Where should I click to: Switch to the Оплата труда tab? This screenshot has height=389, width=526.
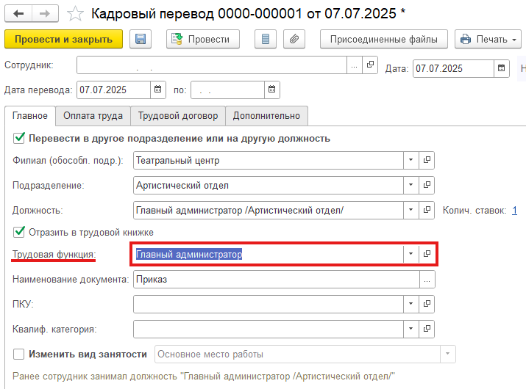tap(93, 116)
